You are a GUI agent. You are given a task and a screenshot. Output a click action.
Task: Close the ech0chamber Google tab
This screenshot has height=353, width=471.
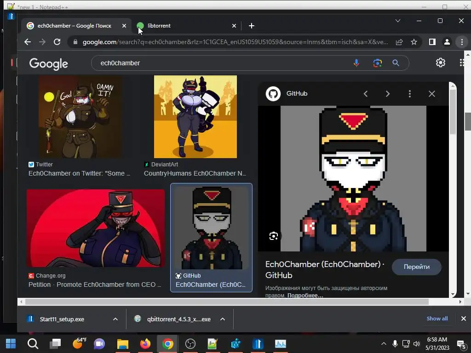tap(124, 26)
